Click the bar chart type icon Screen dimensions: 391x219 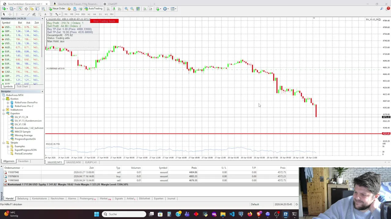click(x=108, y=9)
